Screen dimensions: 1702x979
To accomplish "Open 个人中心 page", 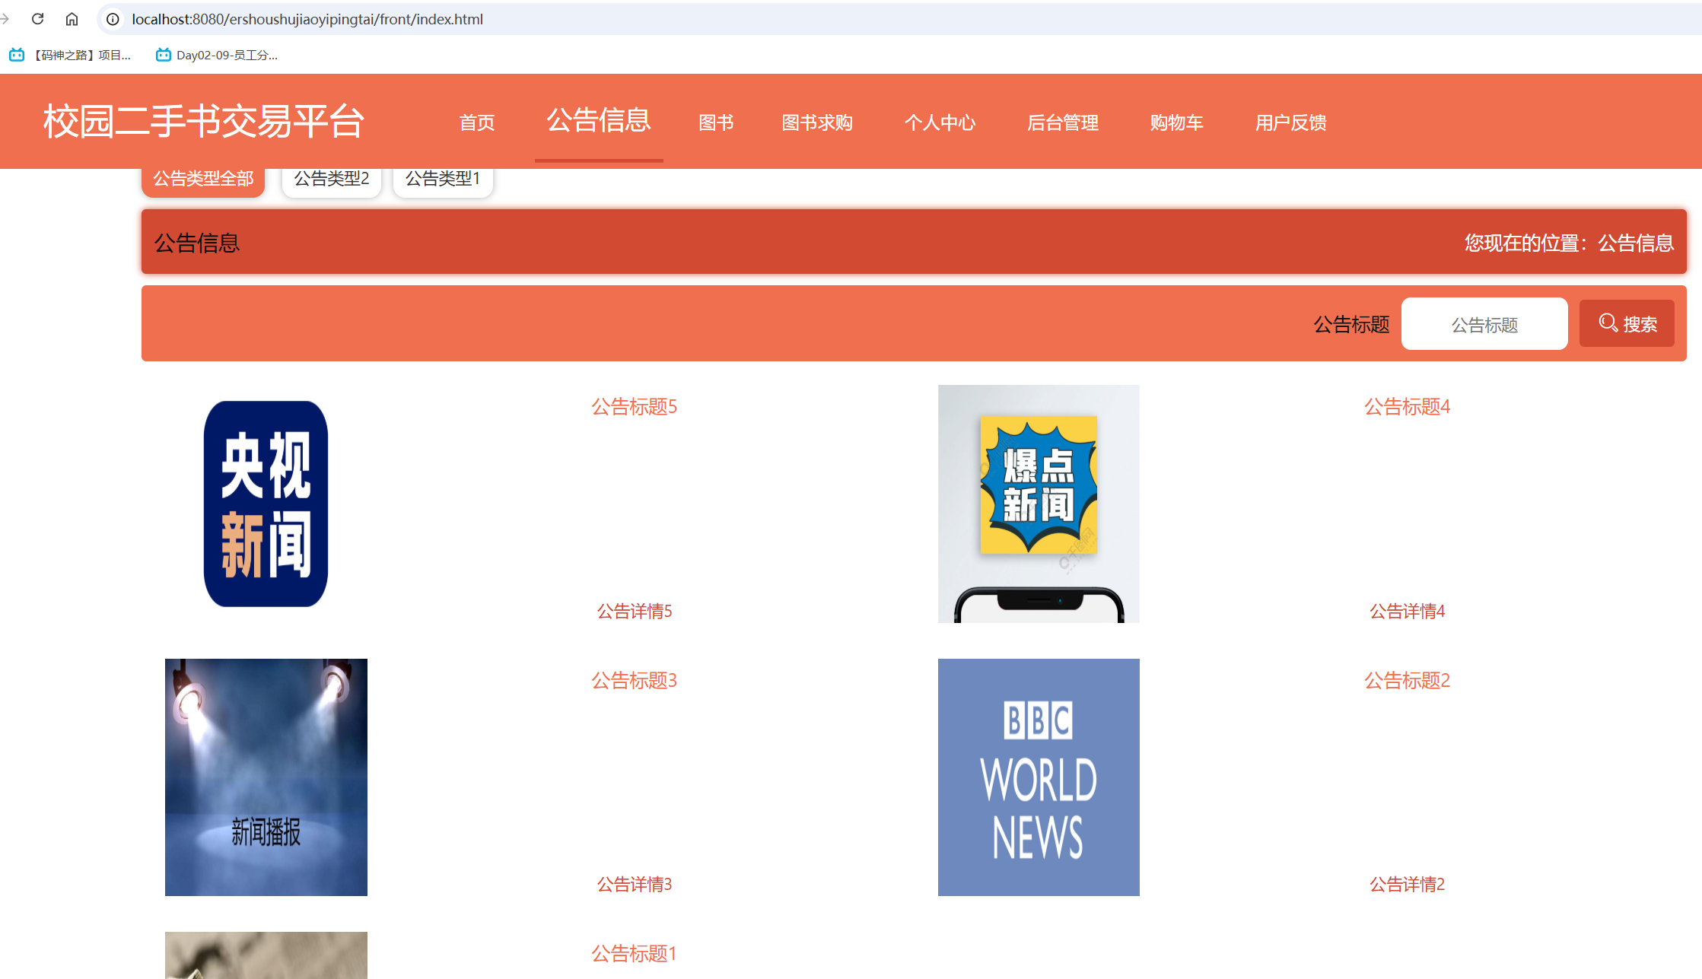I will click(940, 122).
